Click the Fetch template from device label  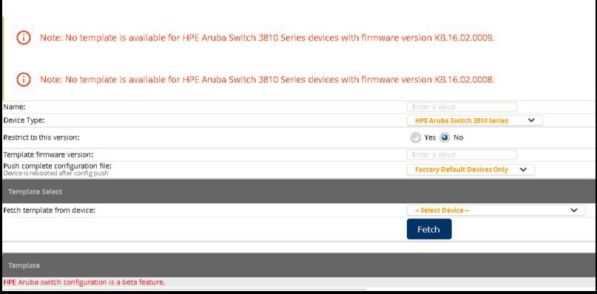[x=49, y=210]
